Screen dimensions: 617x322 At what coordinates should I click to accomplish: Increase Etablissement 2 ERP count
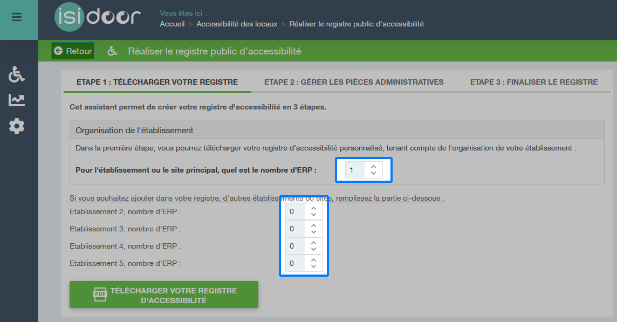(313, 209)
